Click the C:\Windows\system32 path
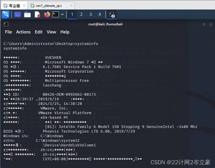This screenshot has height=168, width=215. (x=58, y=141)
